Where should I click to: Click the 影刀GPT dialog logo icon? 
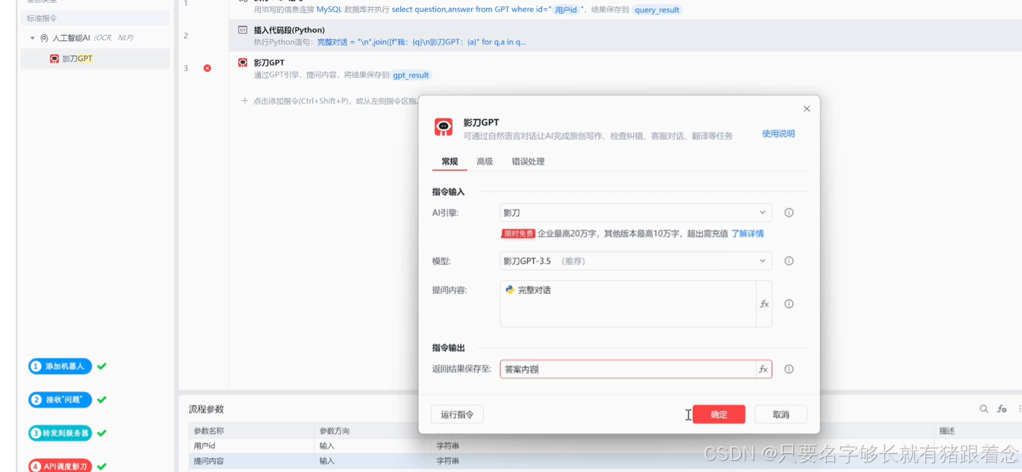tap(444, 127)
